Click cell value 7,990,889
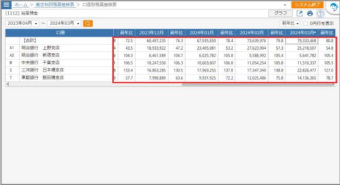 coord(151,78)
